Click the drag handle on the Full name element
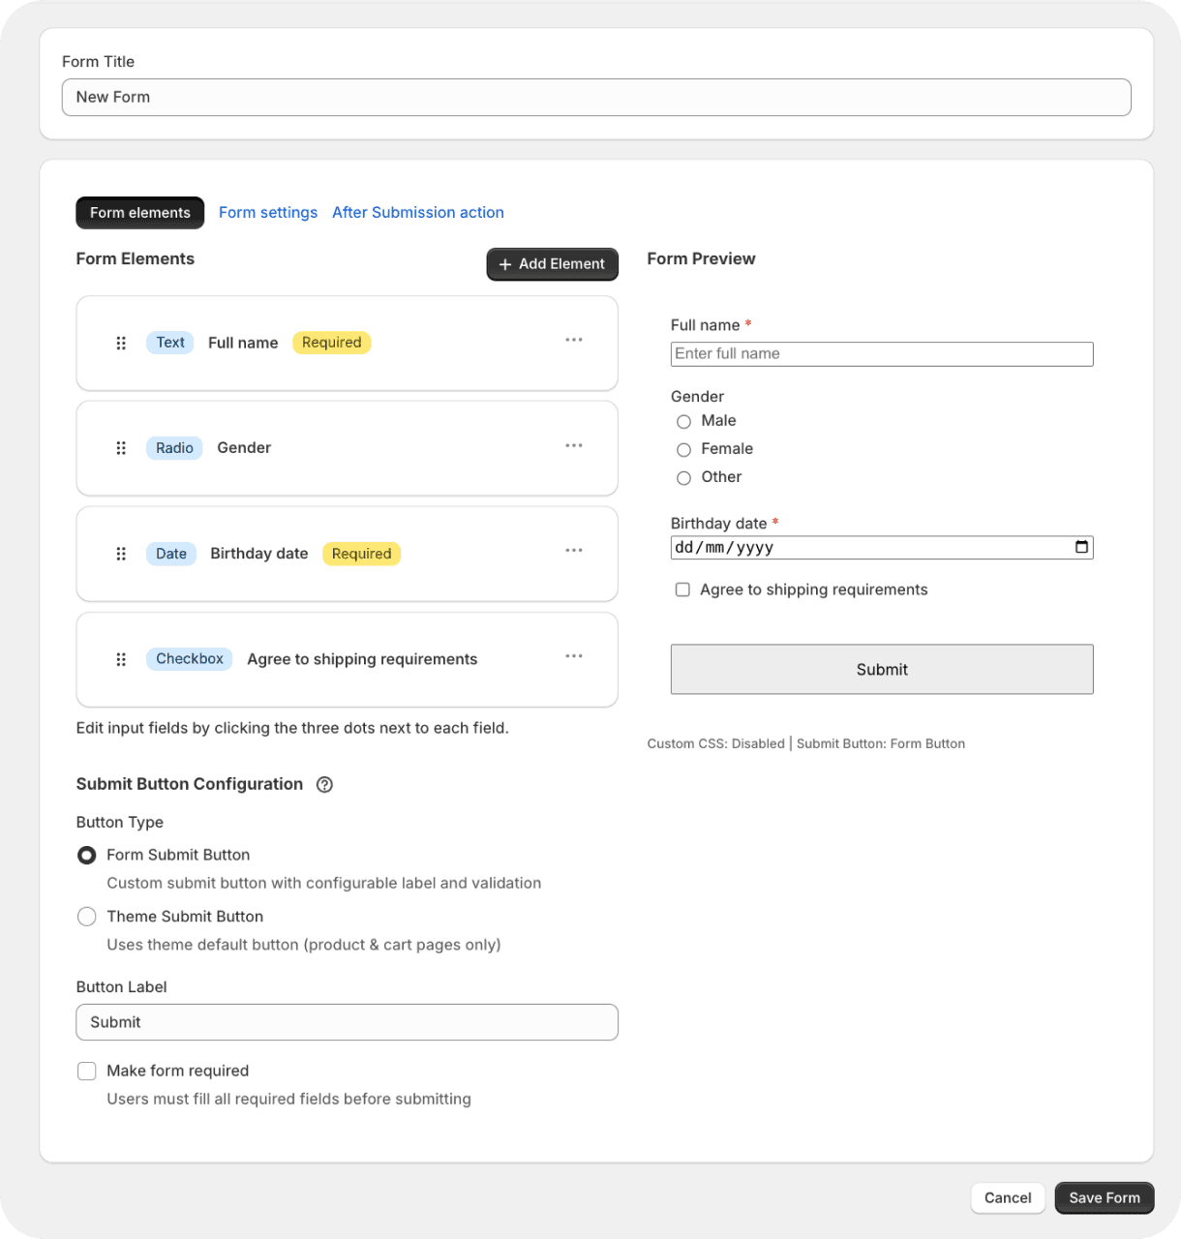Screen dimensions: 1181x1239 (x=121, y=343)
